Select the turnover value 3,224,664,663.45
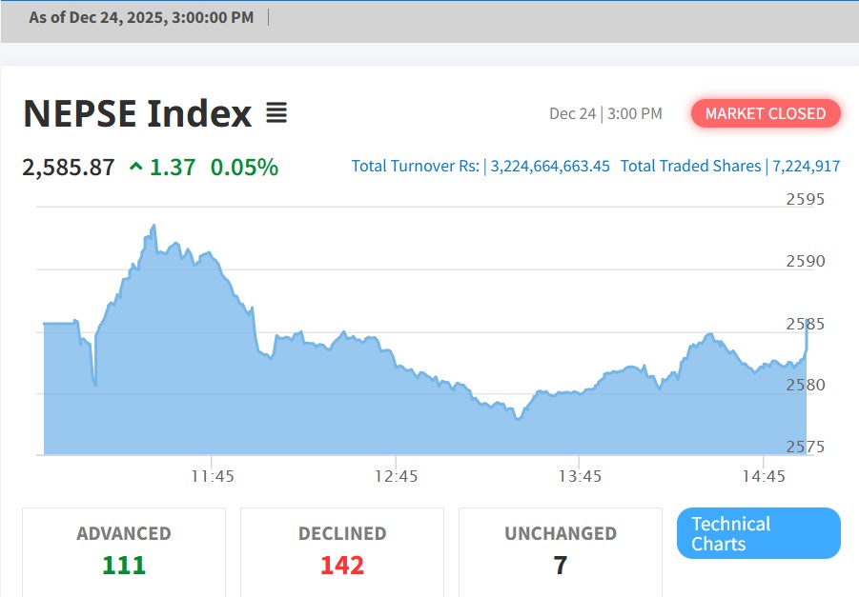The image size is (859, 597). 550,167
